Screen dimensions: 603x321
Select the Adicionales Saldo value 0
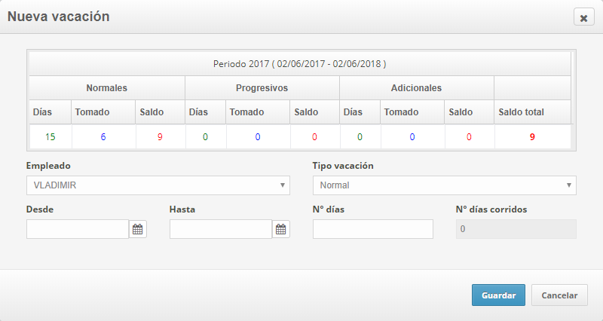(469, 137)
